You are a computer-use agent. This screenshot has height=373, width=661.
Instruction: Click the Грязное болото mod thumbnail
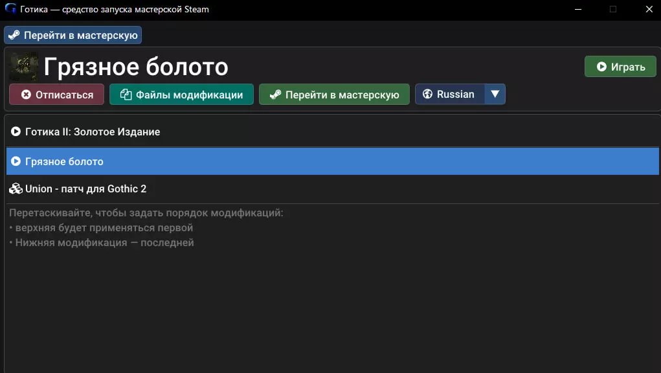pyautogui.click(x=24, y=67)
